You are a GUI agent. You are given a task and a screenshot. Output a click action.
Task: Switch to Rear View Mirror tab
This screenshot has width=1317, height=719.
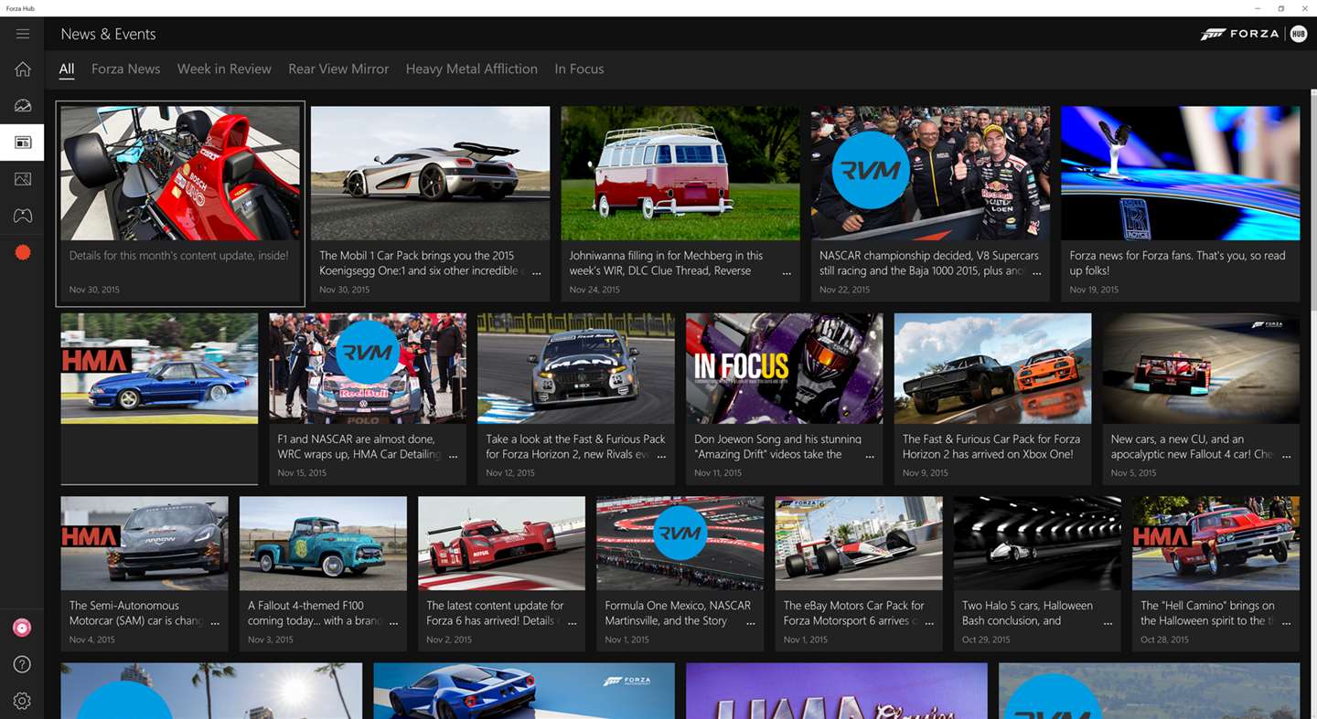(338, 69)
